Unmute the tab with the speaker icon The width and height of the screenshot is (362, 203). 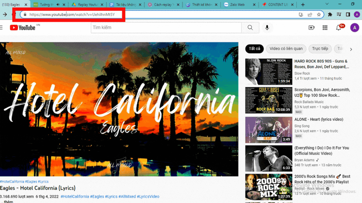pos(58,4)
